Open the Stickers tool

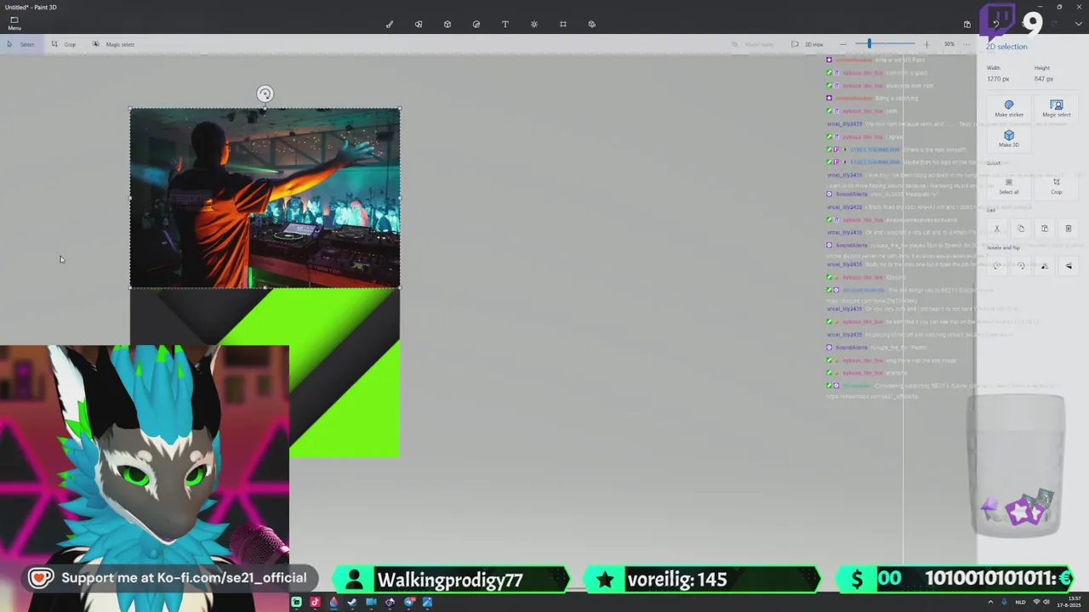tap(476, 24)
